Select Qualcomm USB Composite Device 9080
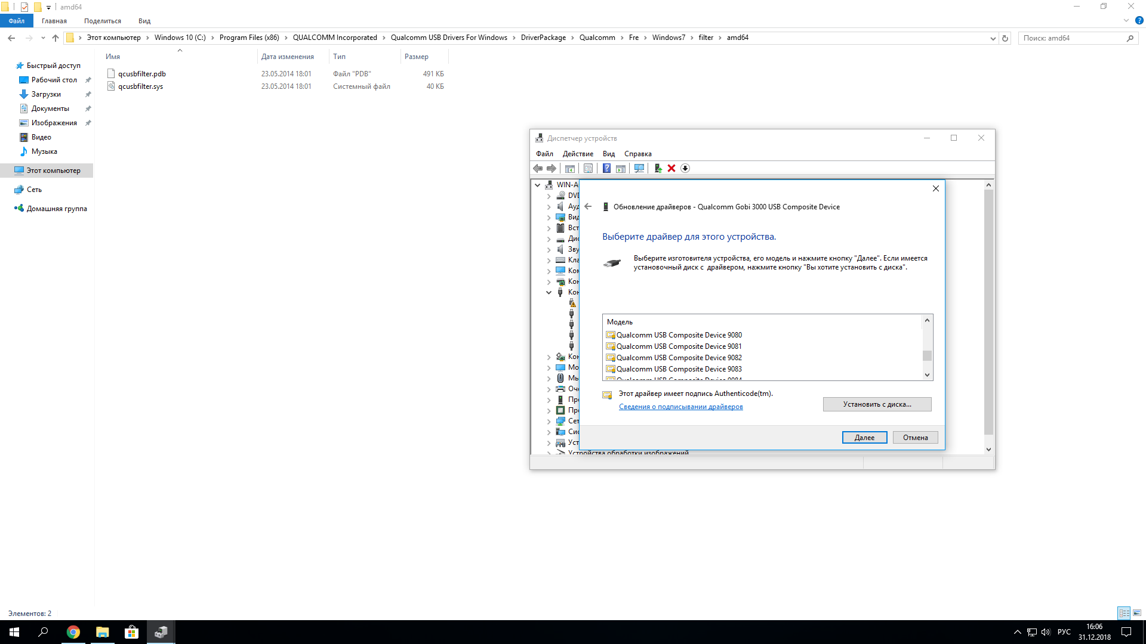Viewport: 1146px width, 644px height. click(x=679, y=335)
